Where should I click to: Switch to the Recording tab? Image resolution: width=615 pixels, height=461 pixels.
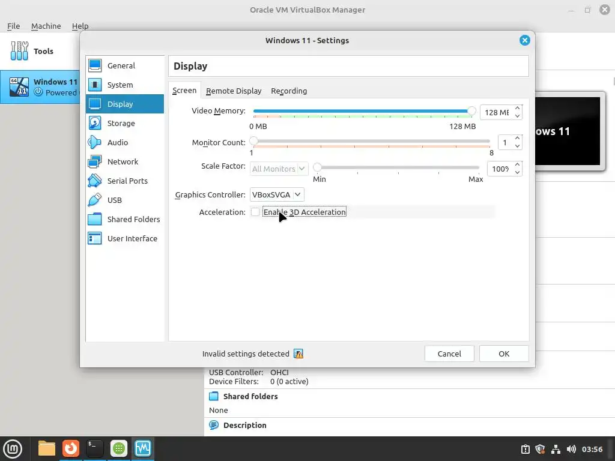click(x=289, y=91)
